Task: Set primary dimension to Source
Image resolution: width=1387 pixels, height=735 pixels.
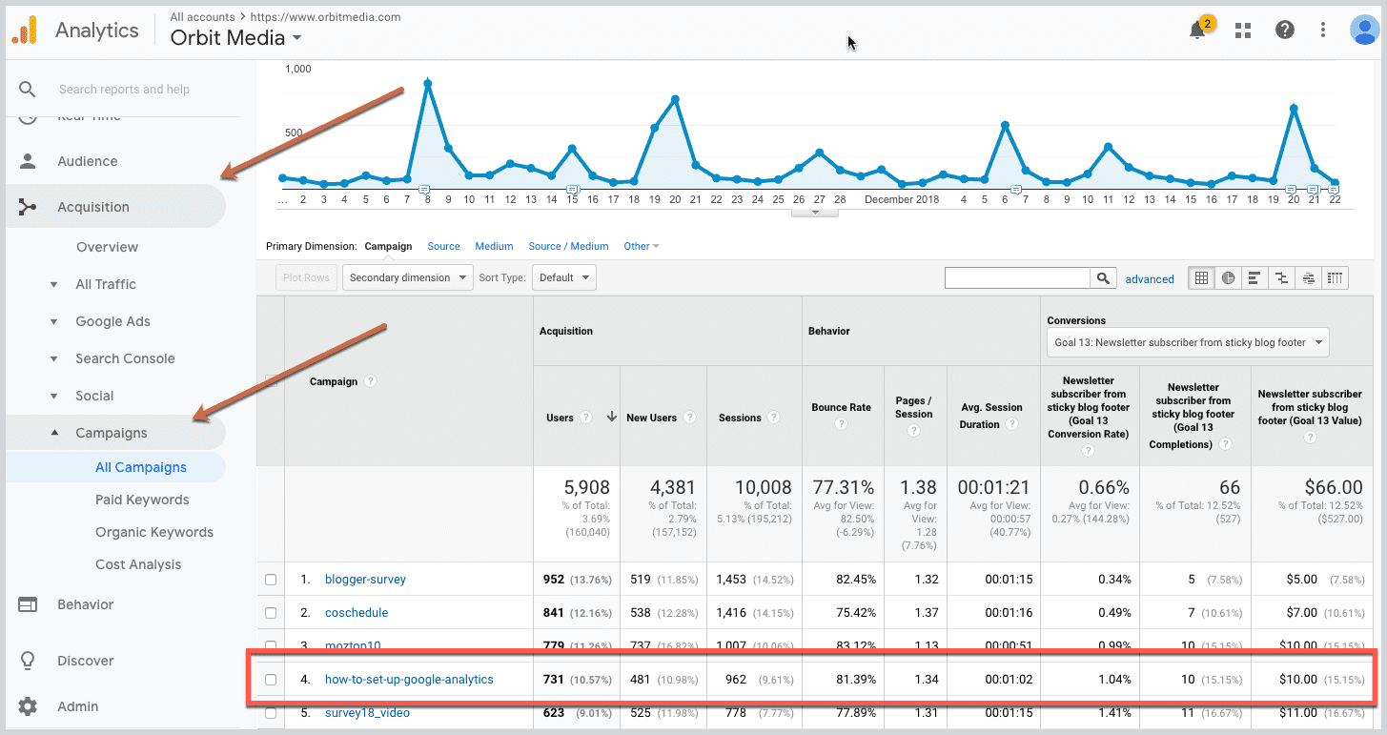Action: click(444, 246)
